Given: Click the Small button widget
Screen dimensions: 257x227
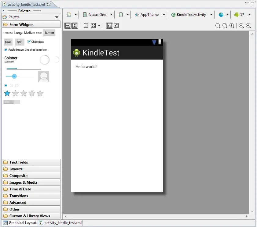Looking at the screenshot, I should (x=8, y=42).
